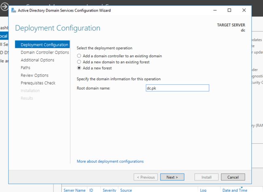Screen dimensions: 263x192
Task: Sort by Log column in Server Manager
Action: coord(203,190)
